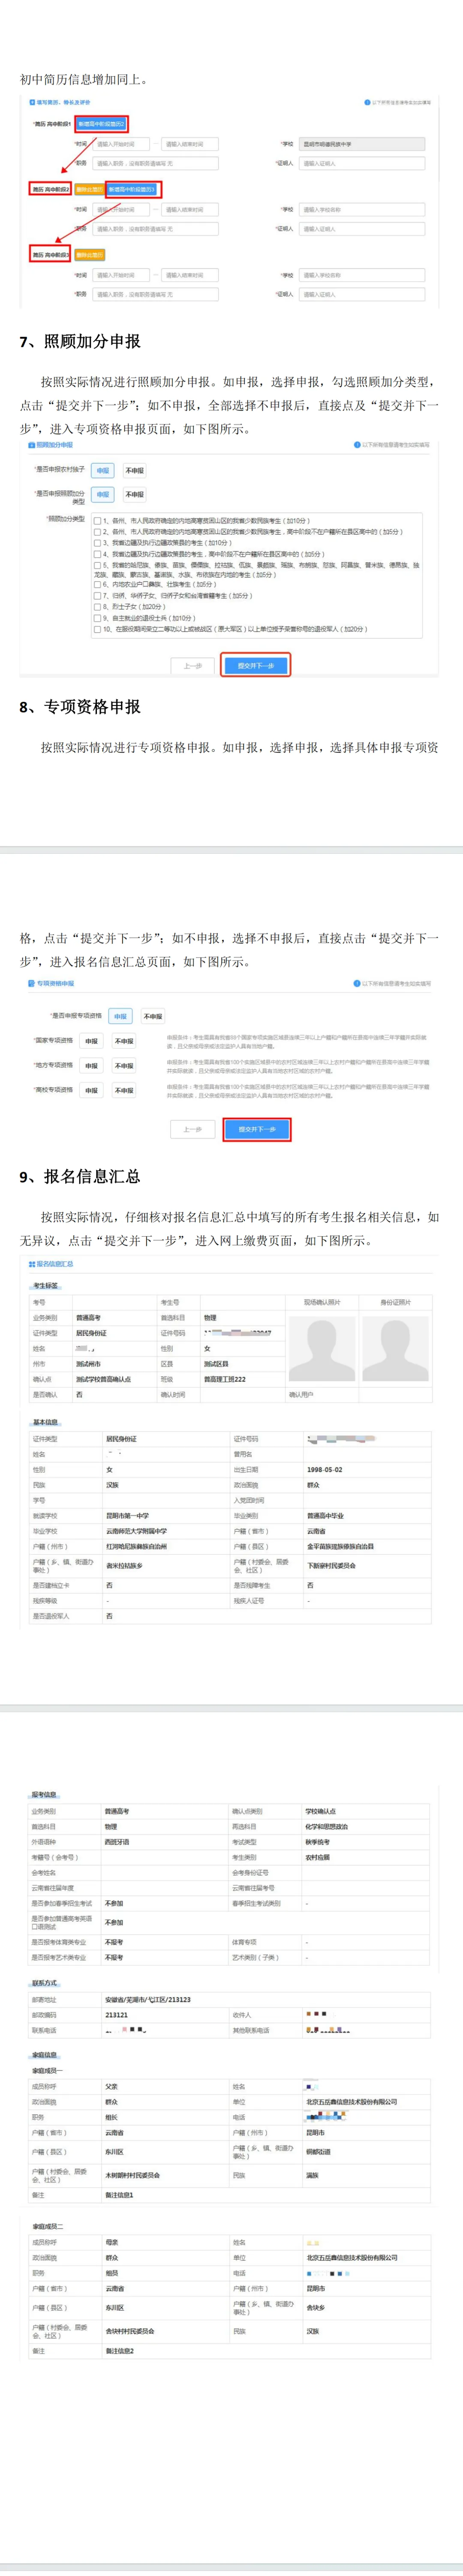Click the info icon beside the 专项资格申报 notice
463x2576 pixels.
tap(357, 983)
